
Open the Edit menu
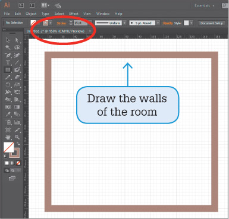(18, 14)
